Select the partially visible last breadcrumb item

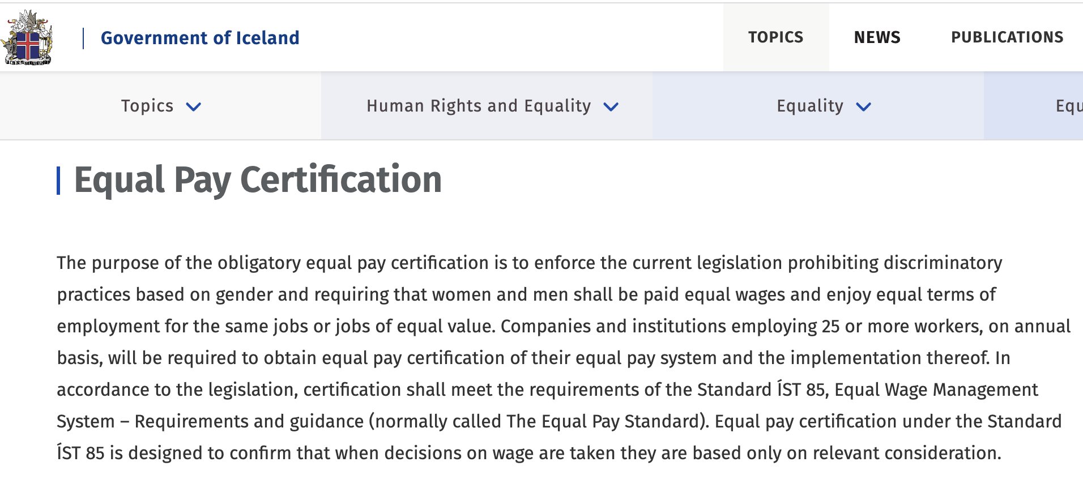pyautogui.click(x=1069, y=106)
